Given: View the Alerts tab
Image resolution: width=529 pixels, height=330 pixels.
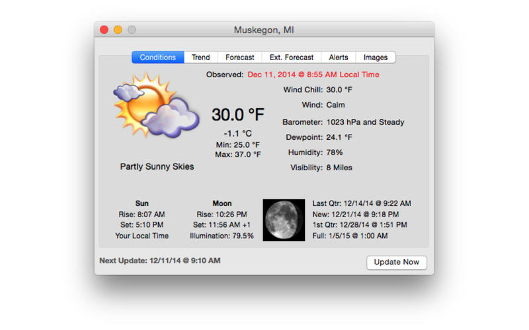Looking at the screenshot, I should pos(339,57).
